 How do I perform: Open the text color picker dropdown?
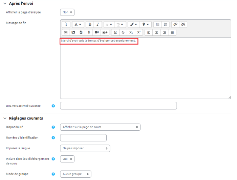point(133,24)
